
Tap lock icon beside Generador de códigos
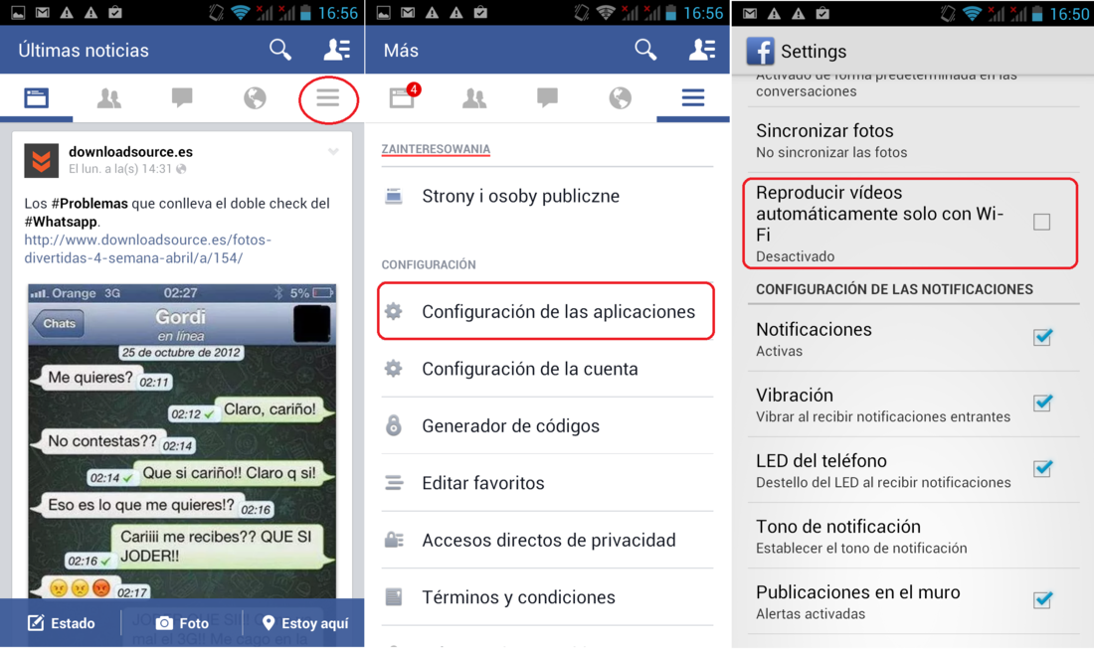(x=394, y=425)
